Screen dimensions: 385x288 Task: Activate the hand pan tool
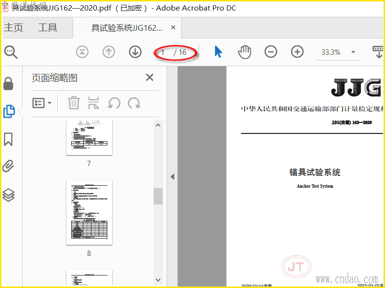244,52
